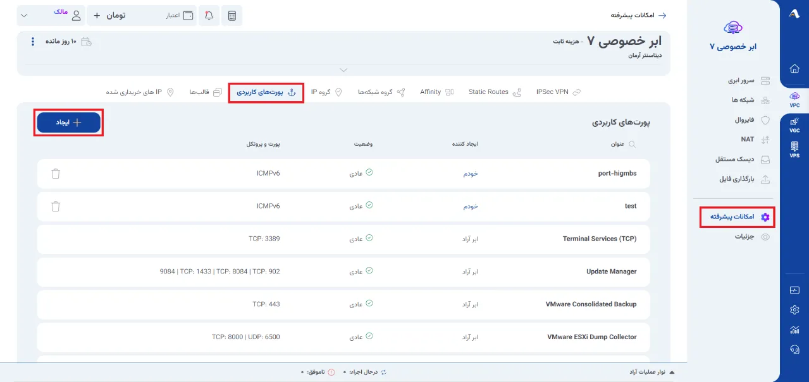Click the calendar icon by ۱۰ روز مانده

coord(87,42)
